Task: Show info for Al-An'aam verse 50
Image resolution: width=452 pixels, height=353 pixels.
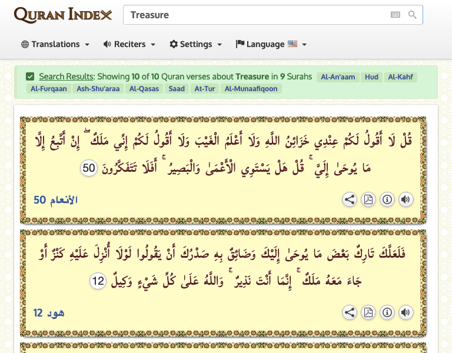Action: (x=387, y=199)
